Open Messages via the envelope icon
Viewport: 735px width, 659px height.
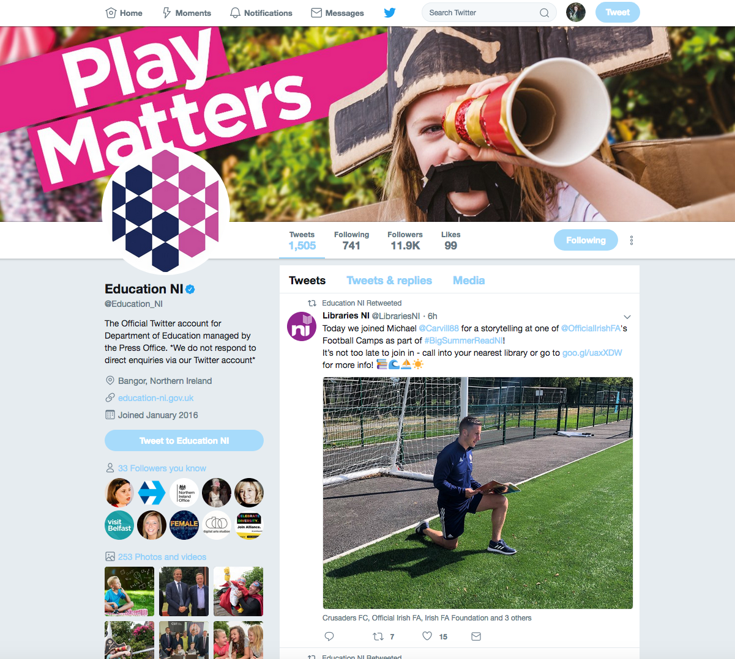point(316,13)
